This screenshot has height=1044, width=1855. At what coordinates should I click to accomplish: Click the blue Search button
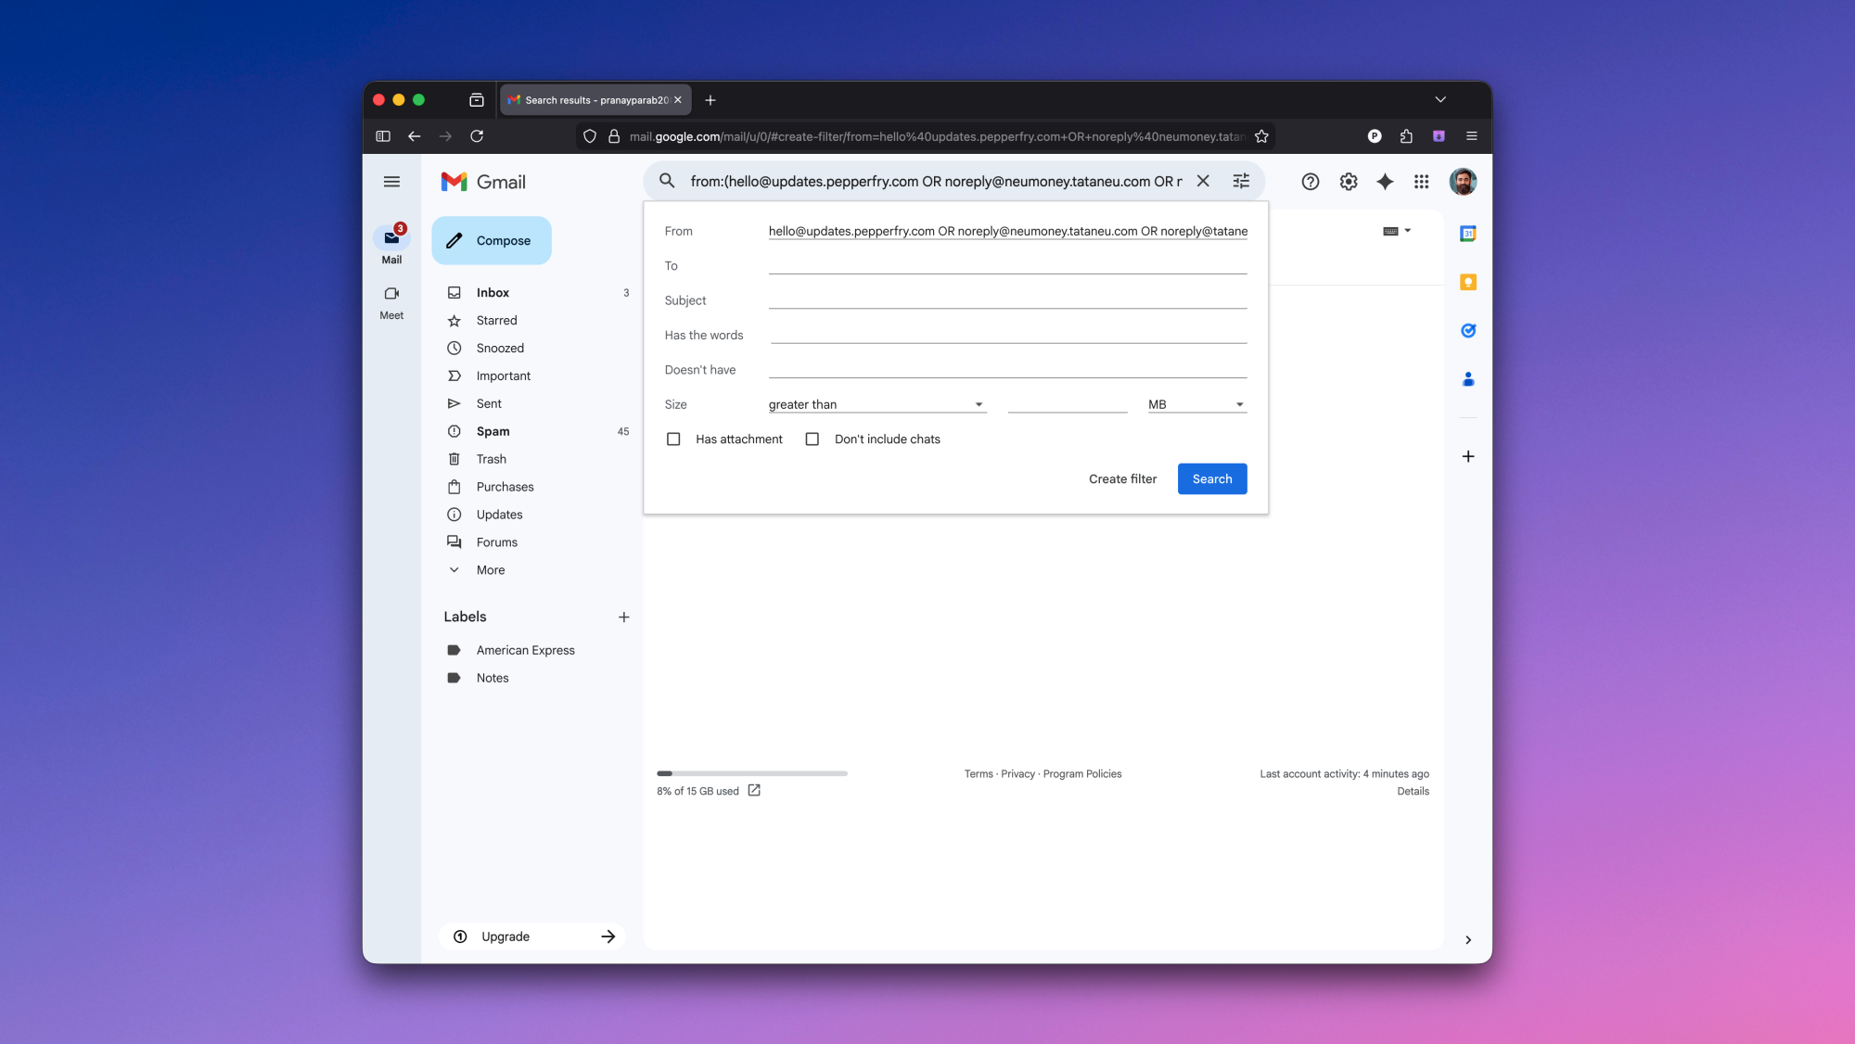point(1212,478)
